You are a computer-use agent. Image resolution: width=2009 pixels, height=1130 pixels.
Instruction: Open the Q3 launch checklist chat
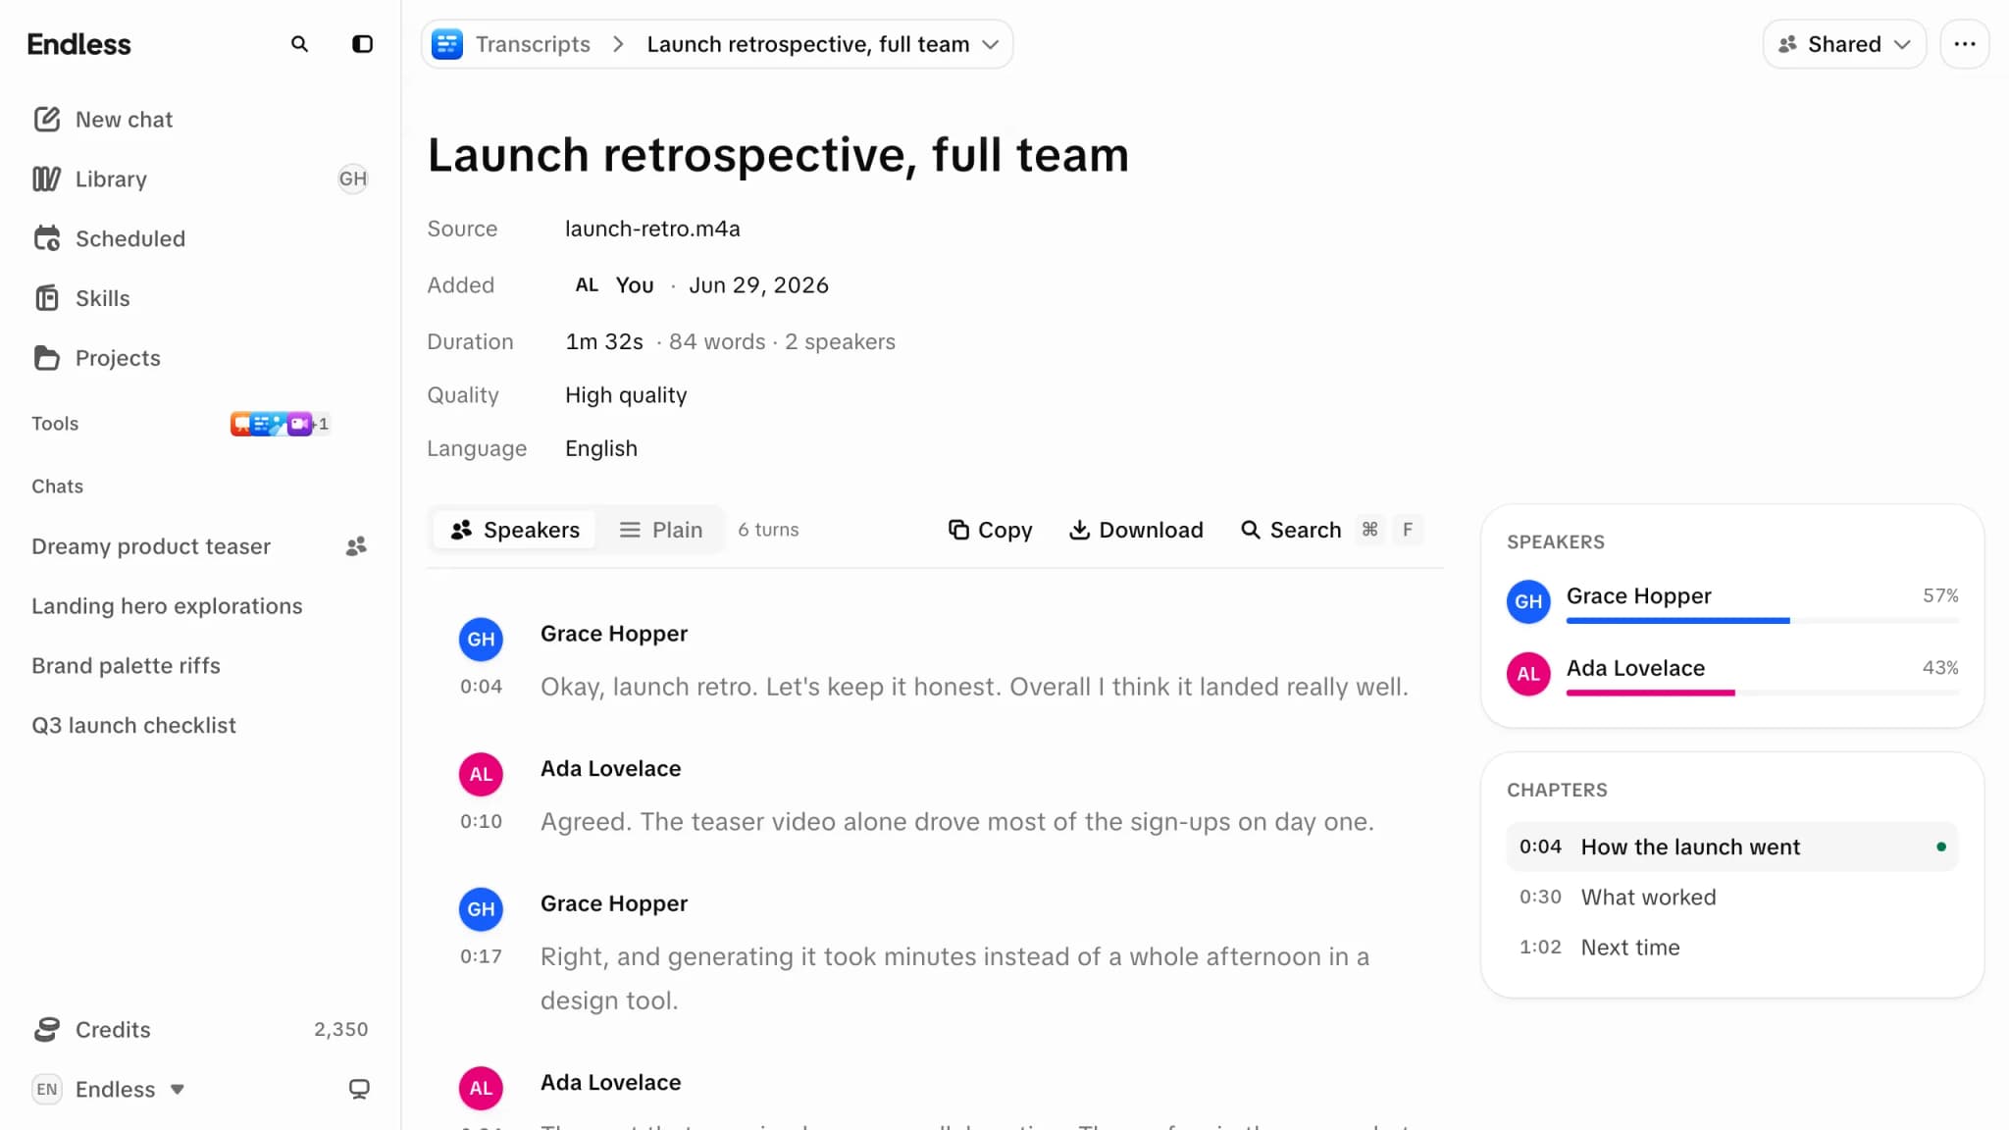coord(133,727)
